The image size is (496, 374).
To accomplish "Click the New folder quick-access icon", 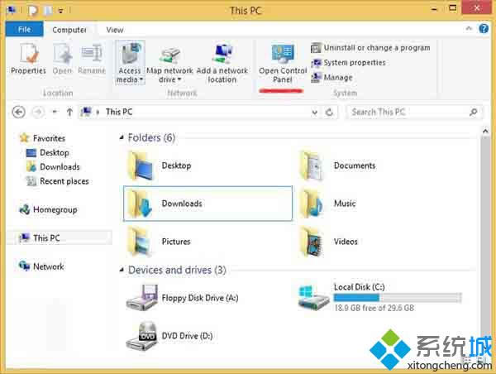I will pyautogui.click(x=48, y=11).
